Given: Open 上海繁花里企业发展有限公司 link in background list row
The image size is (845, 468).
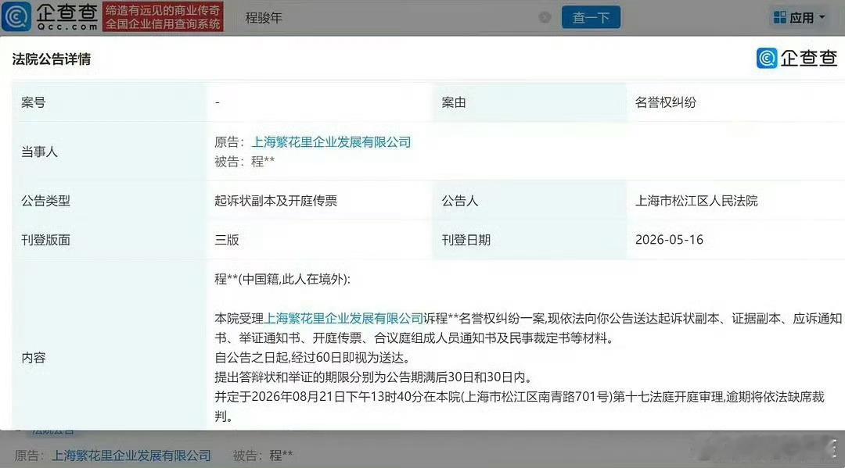Looking at the screenshot, I should point(131,455).
